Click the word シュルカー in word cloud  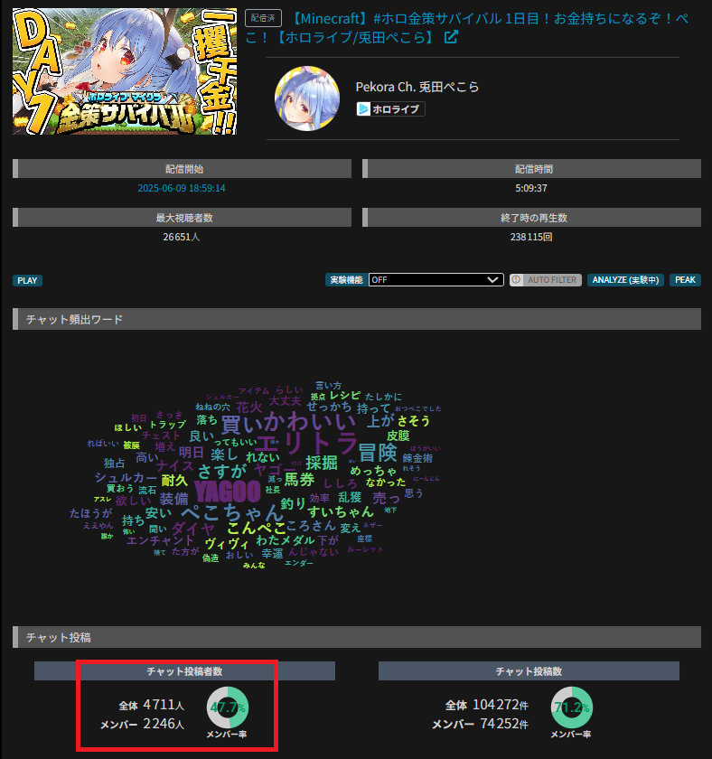[x=126, y=477]
